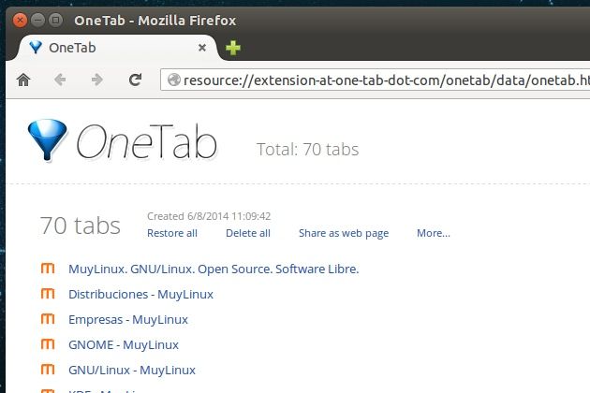Open the More... options menu
This screenshot has height=393, width=590.
click(433, 233)
